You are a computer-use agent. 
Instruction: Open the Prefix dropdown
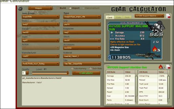tap(41, 64)
